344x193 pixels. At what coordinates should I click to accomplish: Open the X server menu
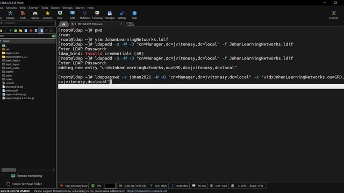click(33, 8)
